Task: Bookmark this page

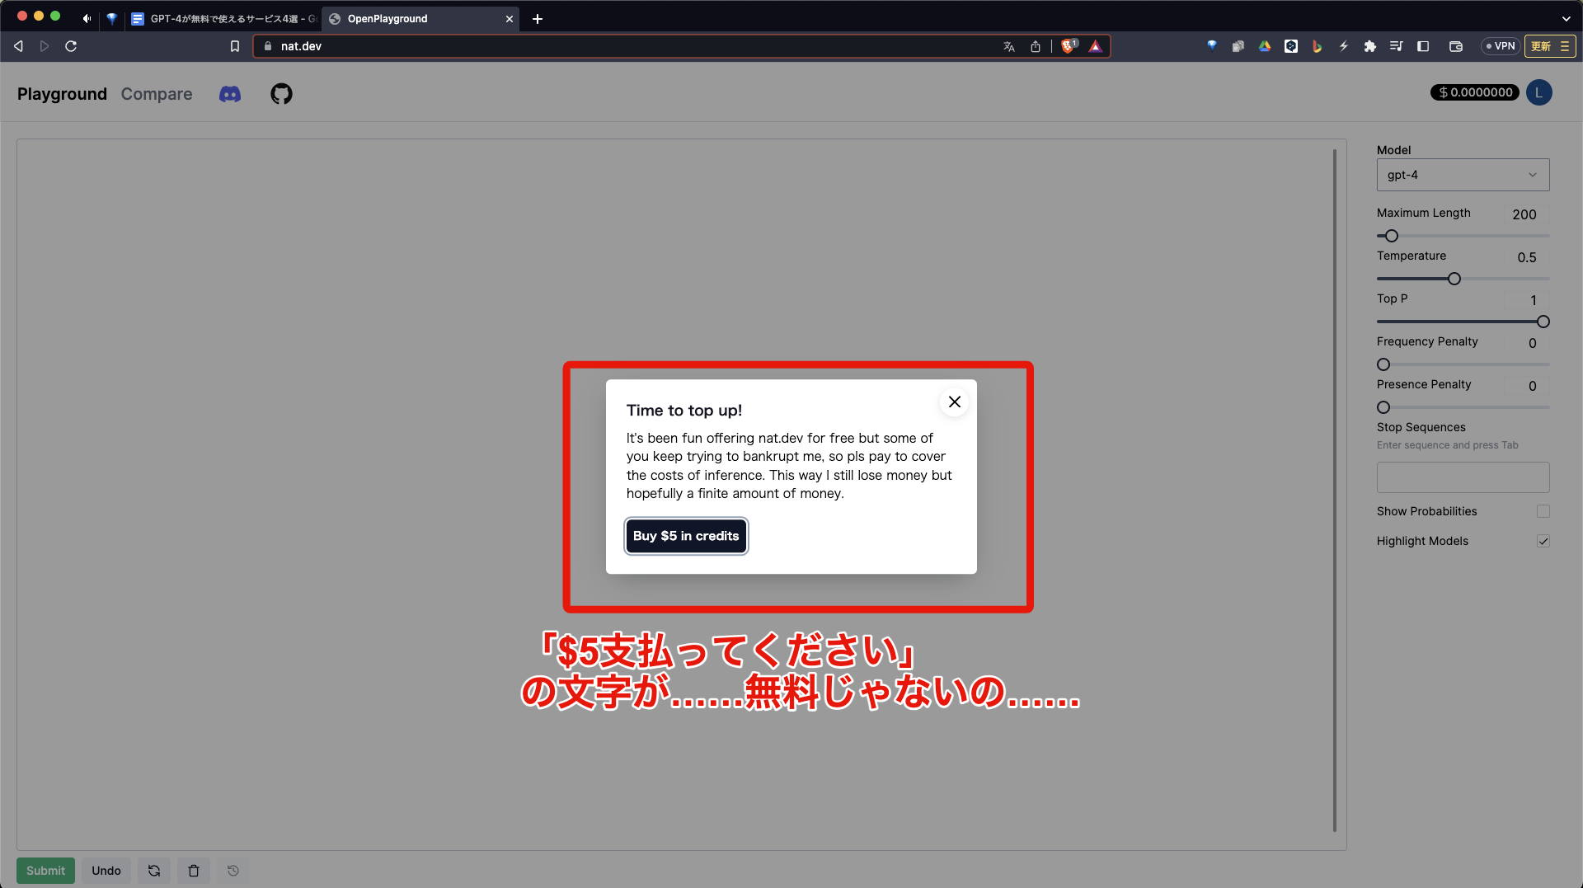Action: point(235,46)
